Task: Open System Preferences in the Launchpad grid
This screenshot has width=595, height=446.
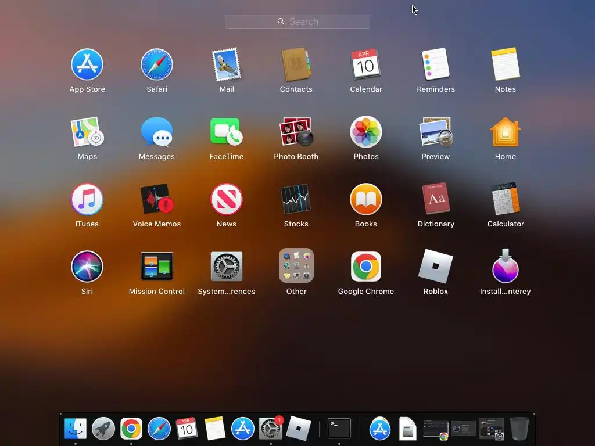Action: coord(227,267)
